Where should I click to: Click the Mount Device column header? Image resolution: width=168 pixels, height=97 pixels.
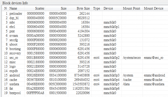click(x=154, y=8)
